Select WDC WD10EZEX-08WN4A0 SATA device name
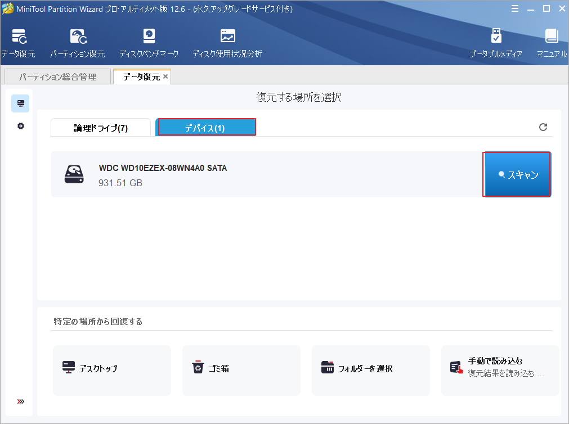The height and width of the screenshot is (424, 569). coord(163,168)
